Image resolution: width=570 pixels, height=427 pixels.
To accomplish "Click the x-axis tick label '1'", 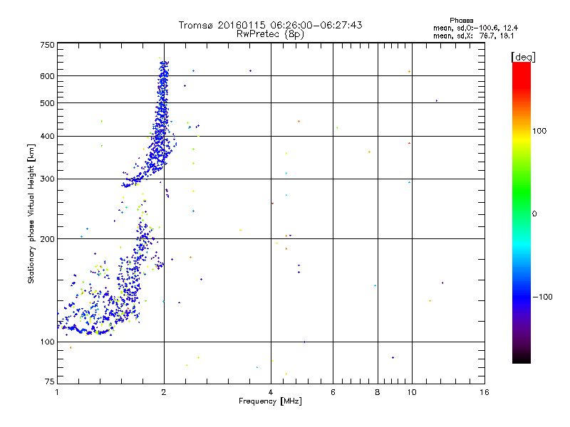I will click(x=57, y=392).
